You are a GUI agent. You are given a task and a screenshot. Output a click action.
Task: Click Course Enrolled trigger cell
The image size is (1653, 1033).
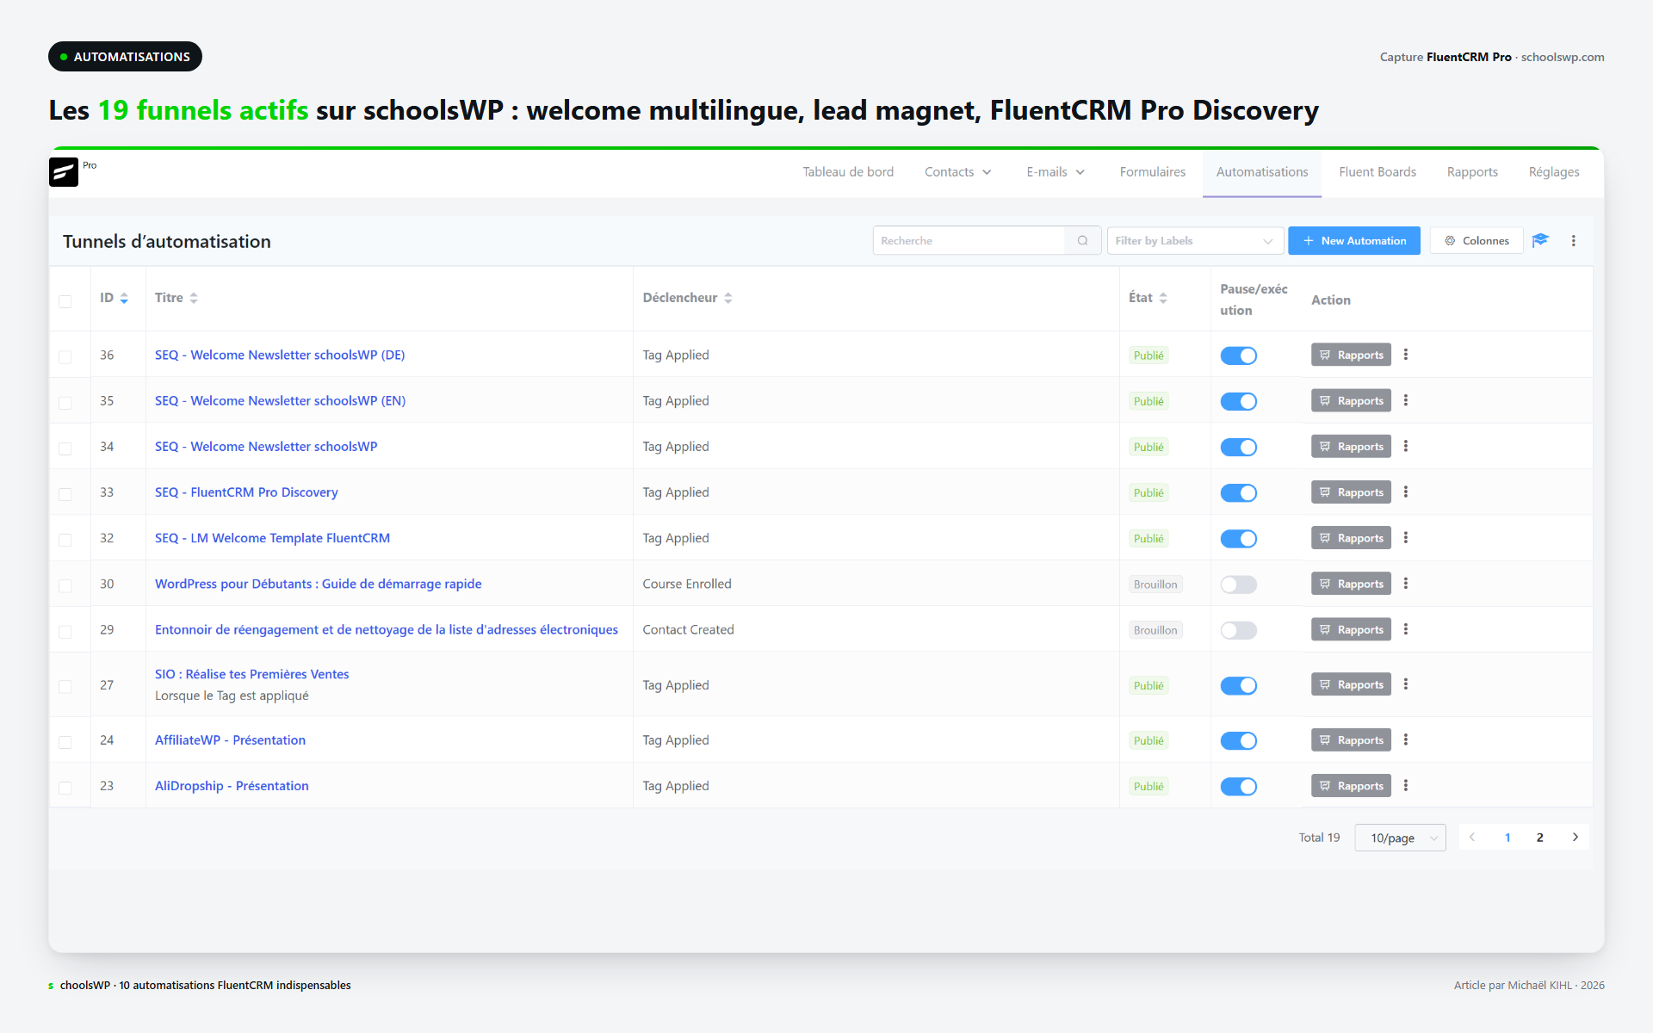(x=687, y=584)
